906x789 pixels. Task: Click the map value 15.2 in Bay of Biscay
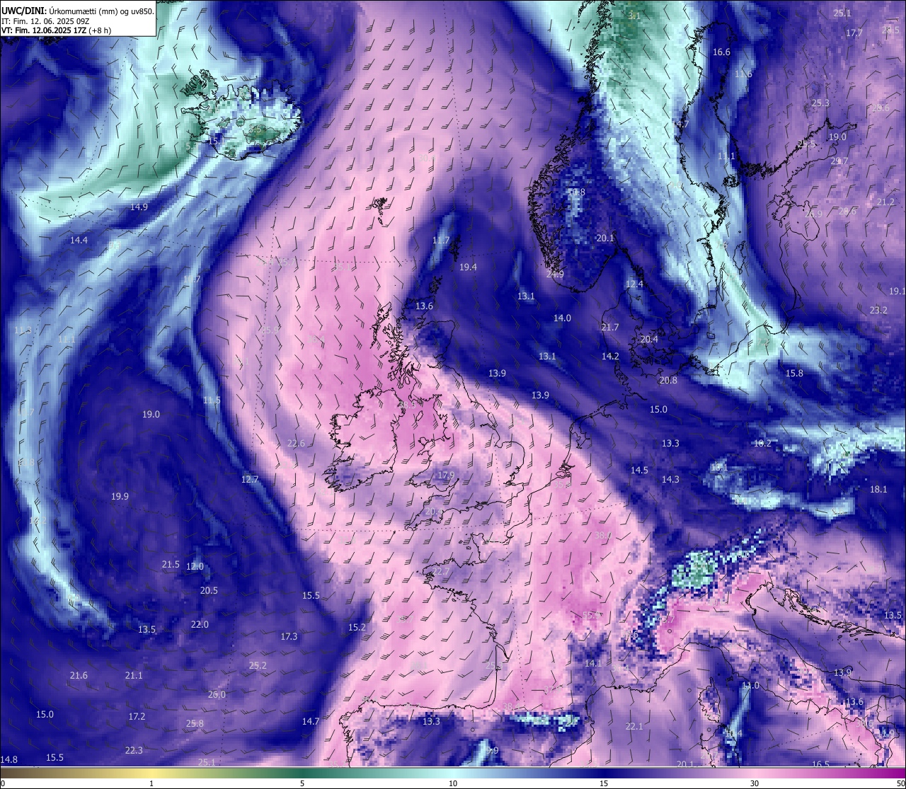coord(357,628)
